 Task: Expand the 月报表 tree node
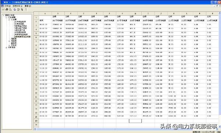(9, 41)
